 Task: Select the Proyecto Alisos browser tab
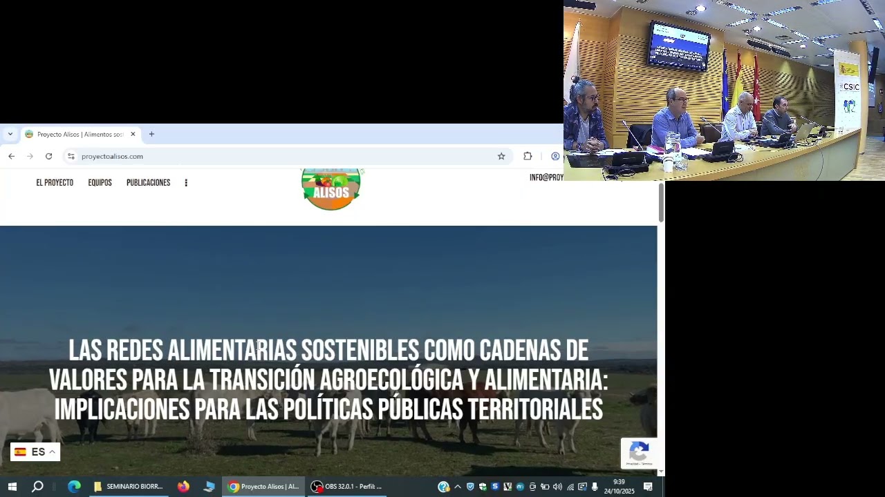(x=80, y=134)
